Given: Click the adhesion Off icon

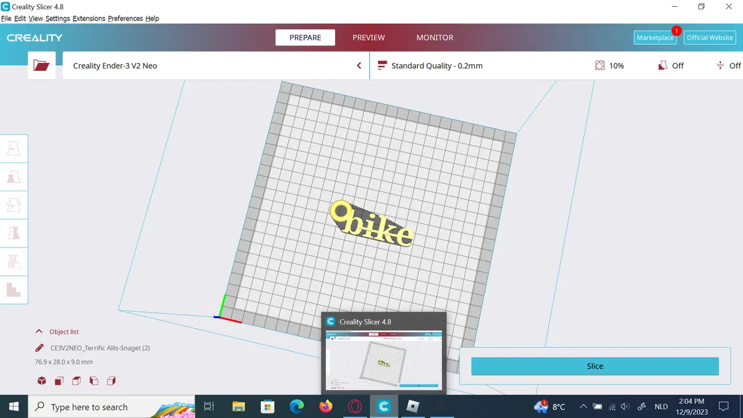Looking at the screenshot, I should pos(720,66).
